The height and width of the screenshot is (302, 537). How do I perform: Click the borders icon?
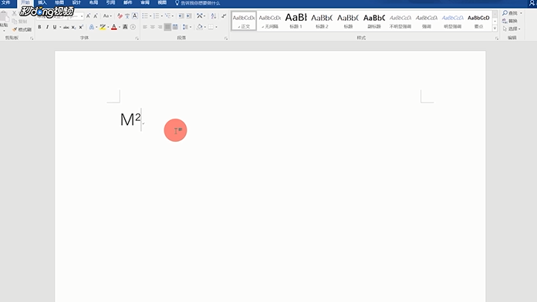[211, 27]
